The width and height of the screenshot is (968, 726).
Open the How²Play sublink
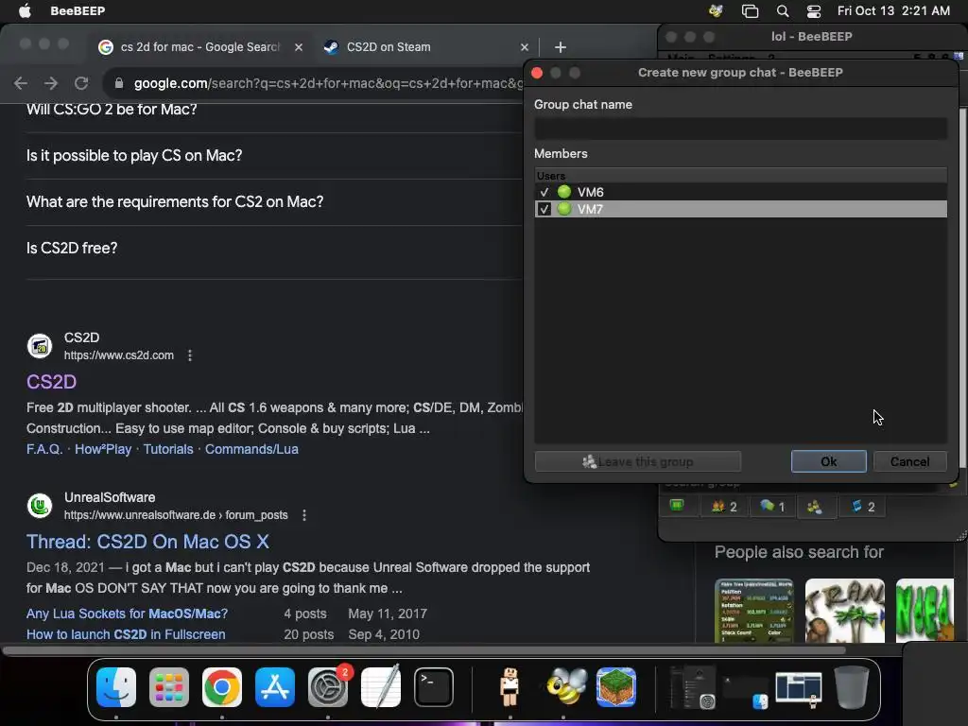pos(103,449)
